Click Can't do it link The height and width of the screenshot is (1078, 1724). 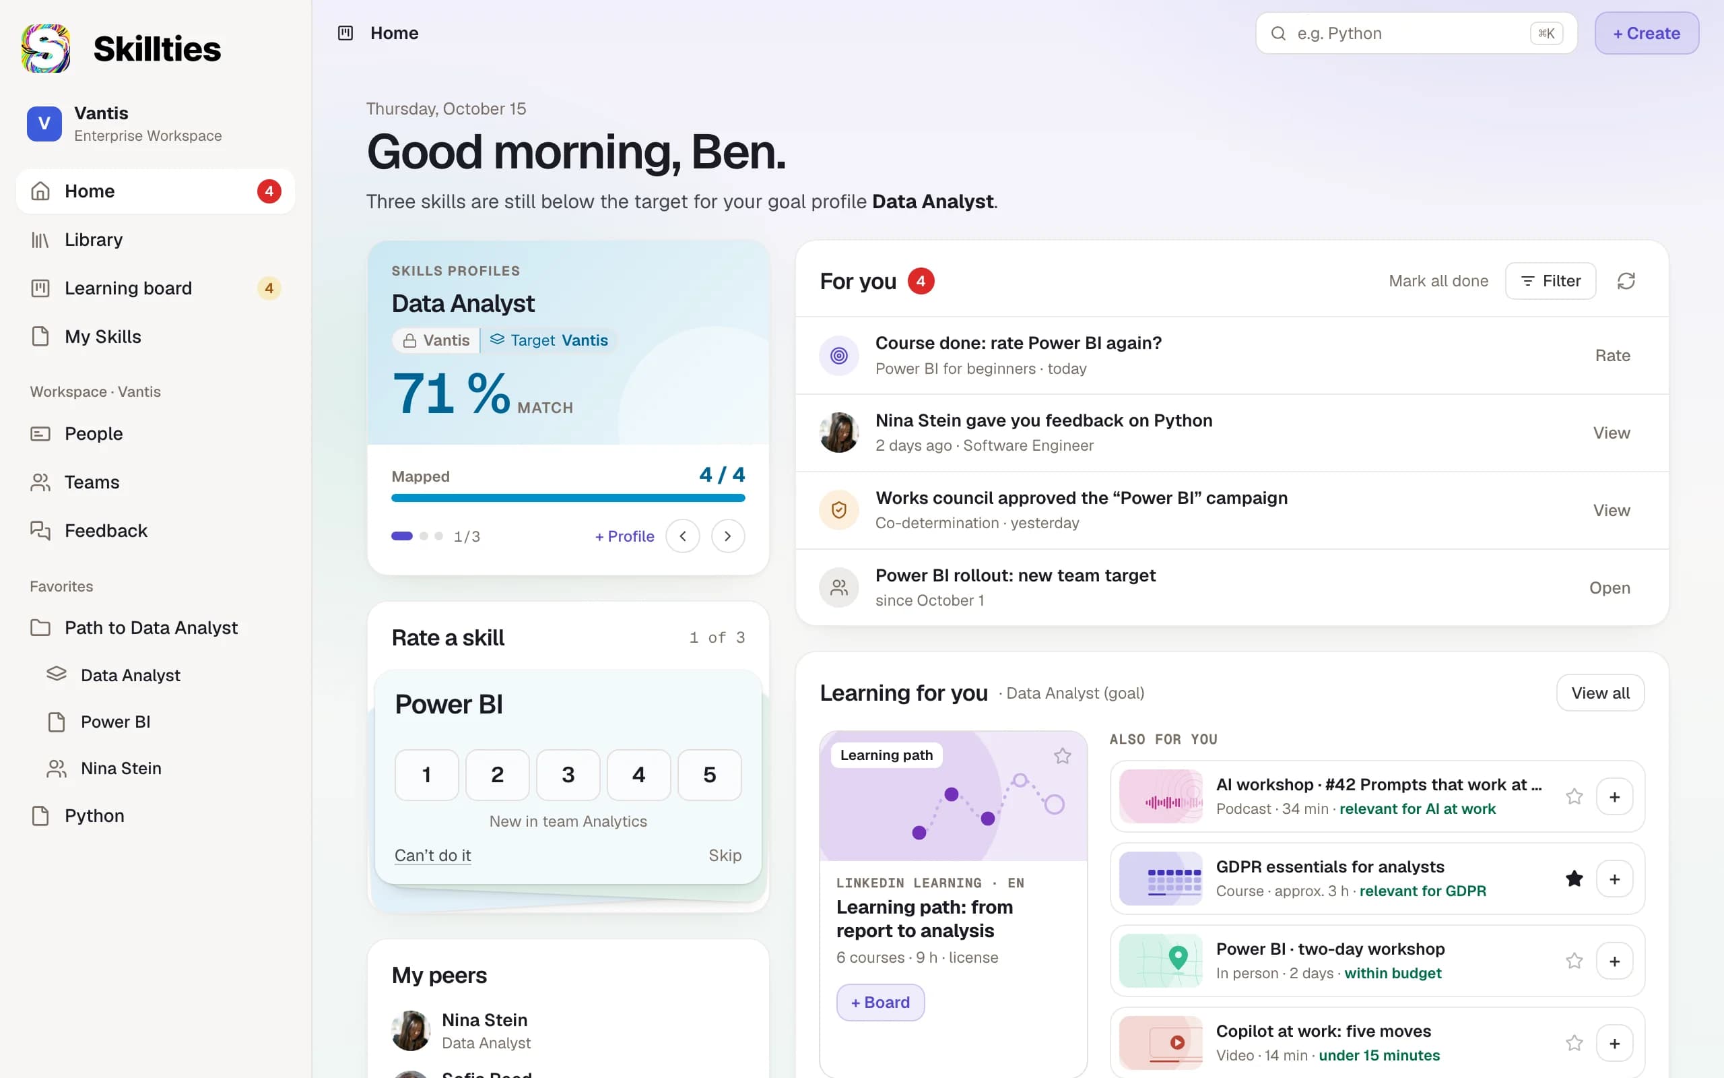pos(432,855)
